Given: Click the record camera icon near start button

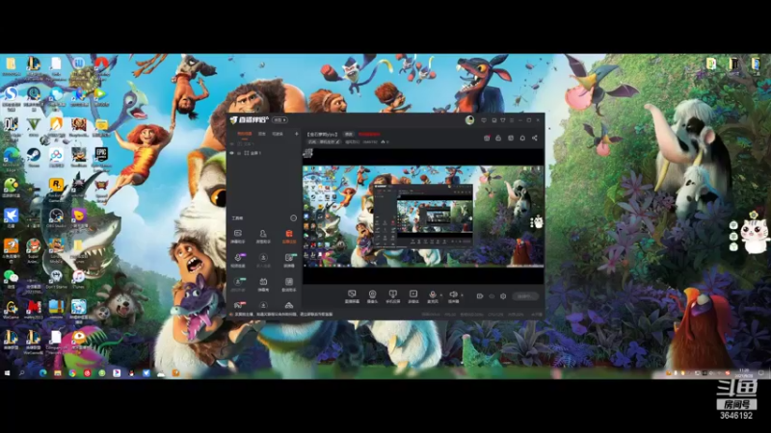Looking at the screenshot, I should 480,296.
